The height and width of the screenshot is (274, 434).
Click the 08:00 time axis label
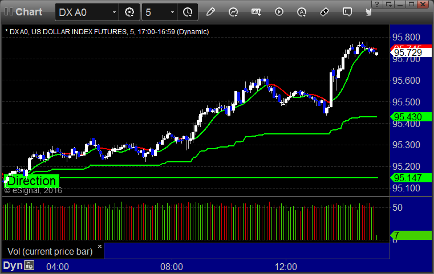pos(172,267)
